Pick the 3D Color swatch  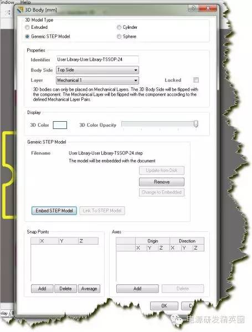click(x=60, y=125)
